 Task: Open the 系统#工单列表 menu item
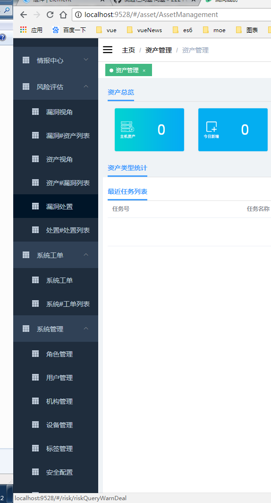point(56,304)
